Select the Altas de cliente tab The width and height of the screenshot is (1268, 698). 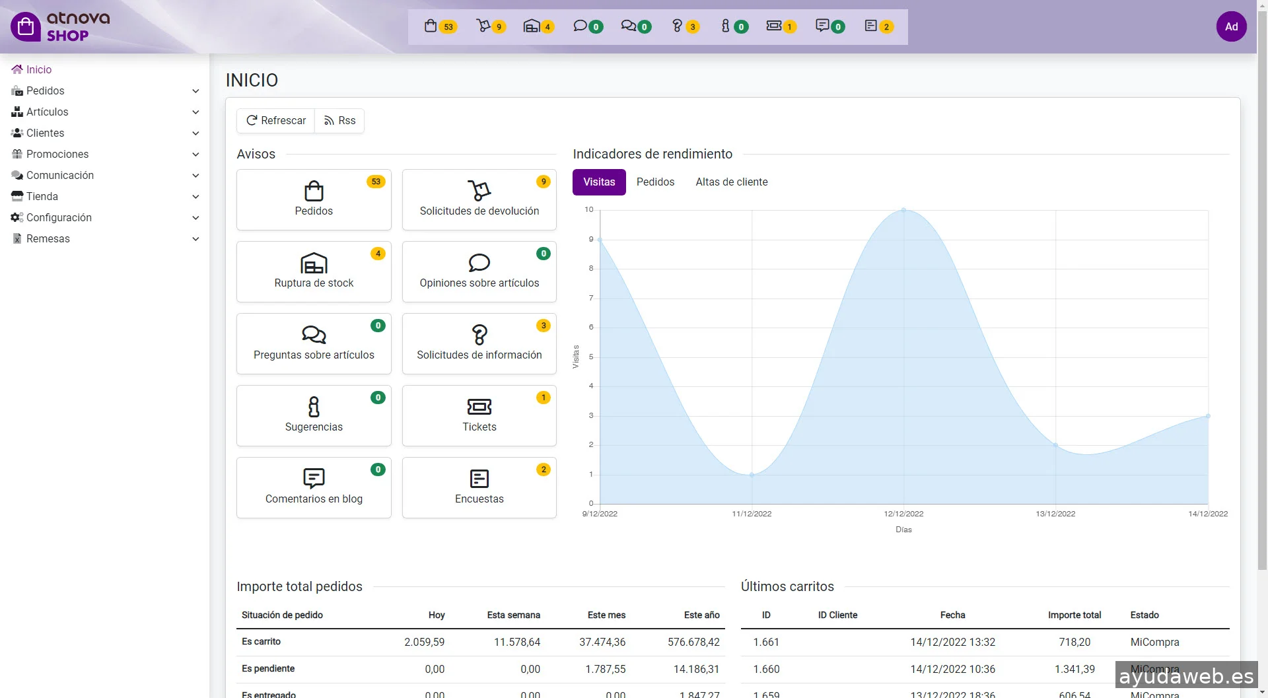(x=731, y=182)
